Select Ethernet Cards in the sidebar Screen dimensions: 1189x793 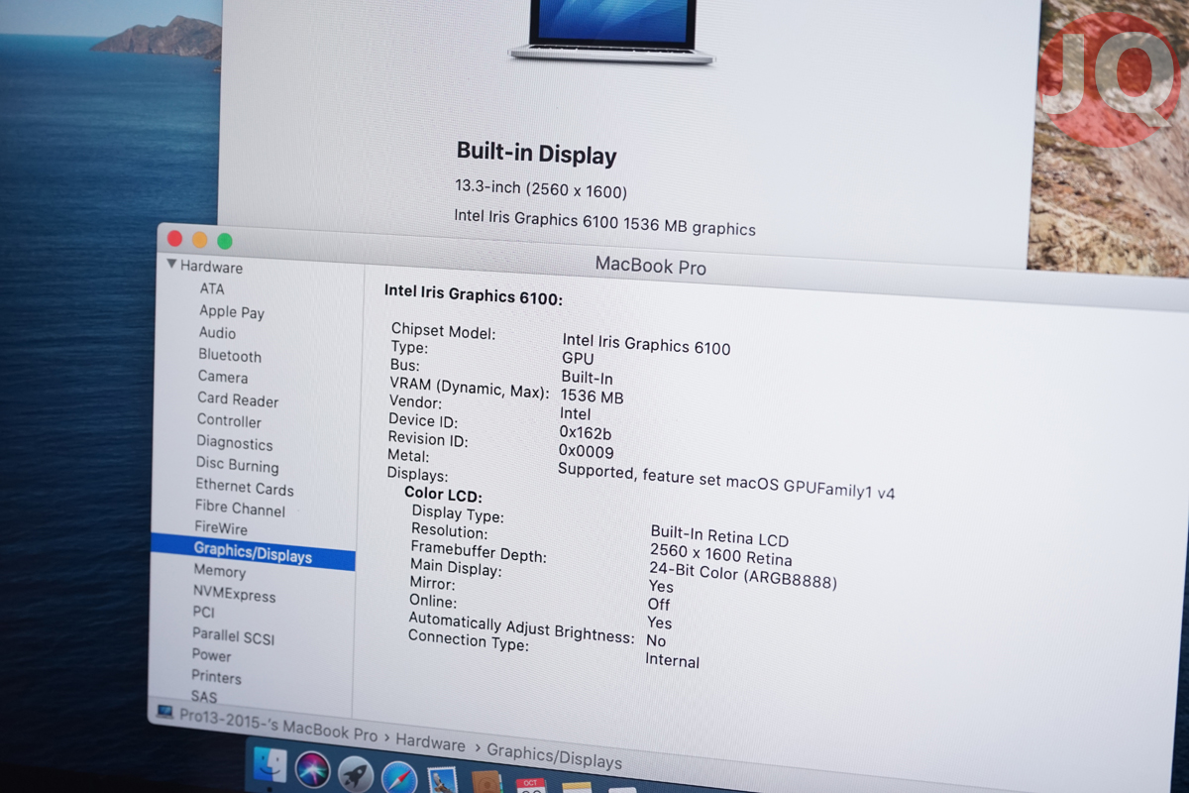(244, 487)
